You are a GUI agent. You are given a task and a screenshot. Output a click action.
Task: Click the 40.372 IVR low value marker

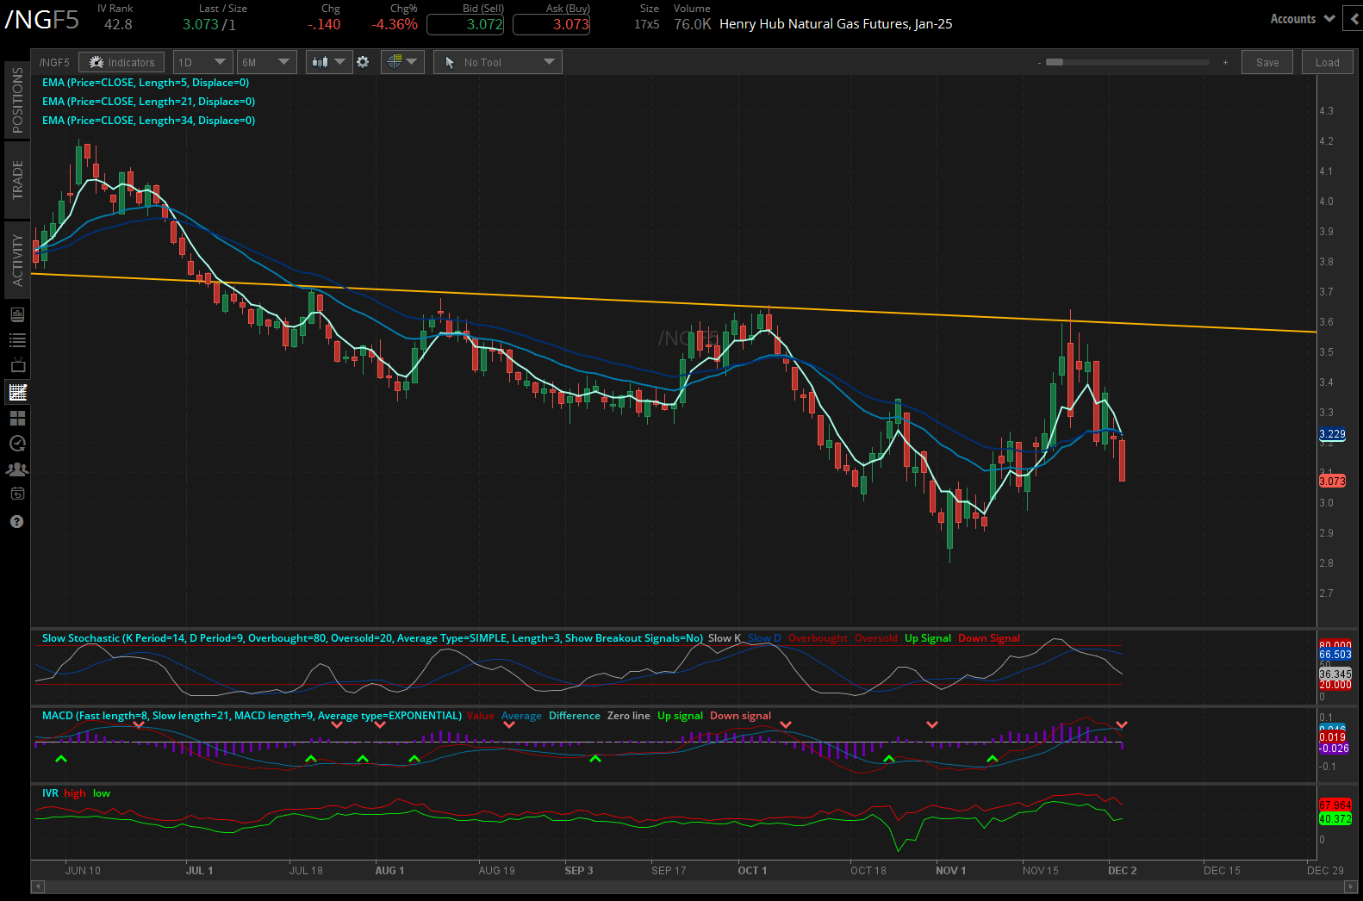1335,819
